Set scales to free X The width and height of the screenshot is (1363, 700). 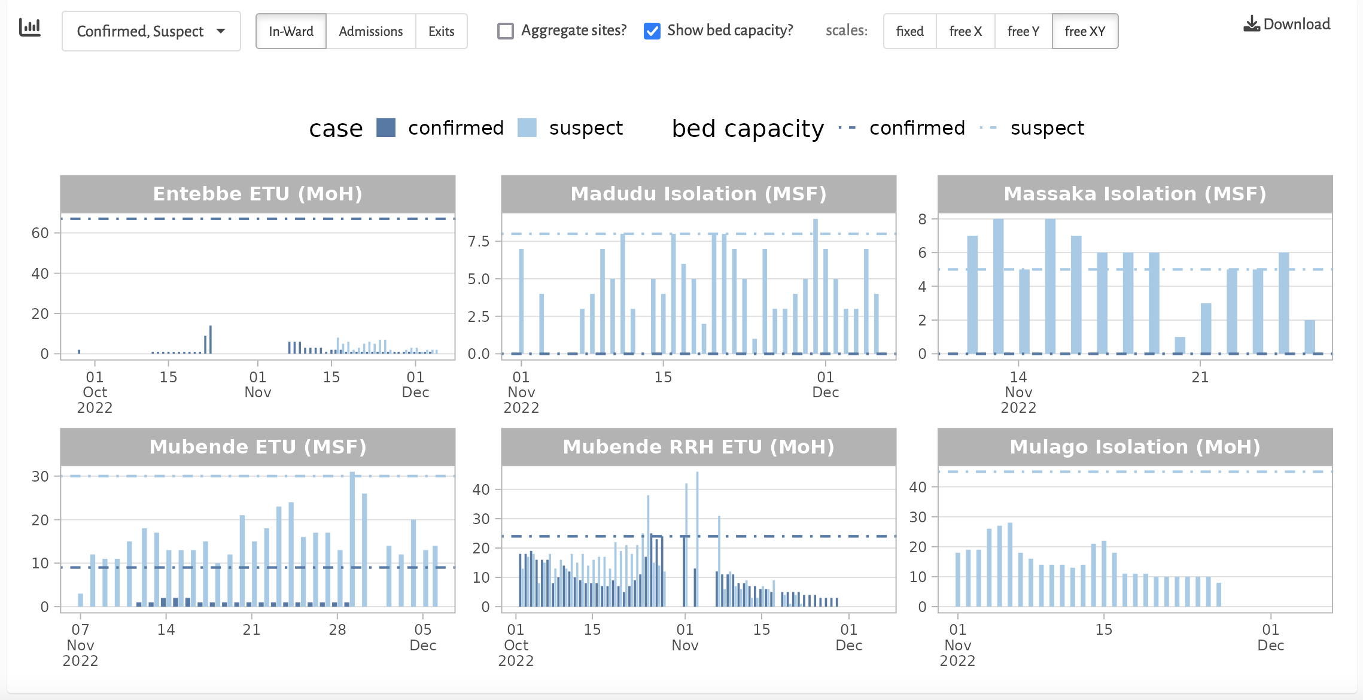point(965,31)
